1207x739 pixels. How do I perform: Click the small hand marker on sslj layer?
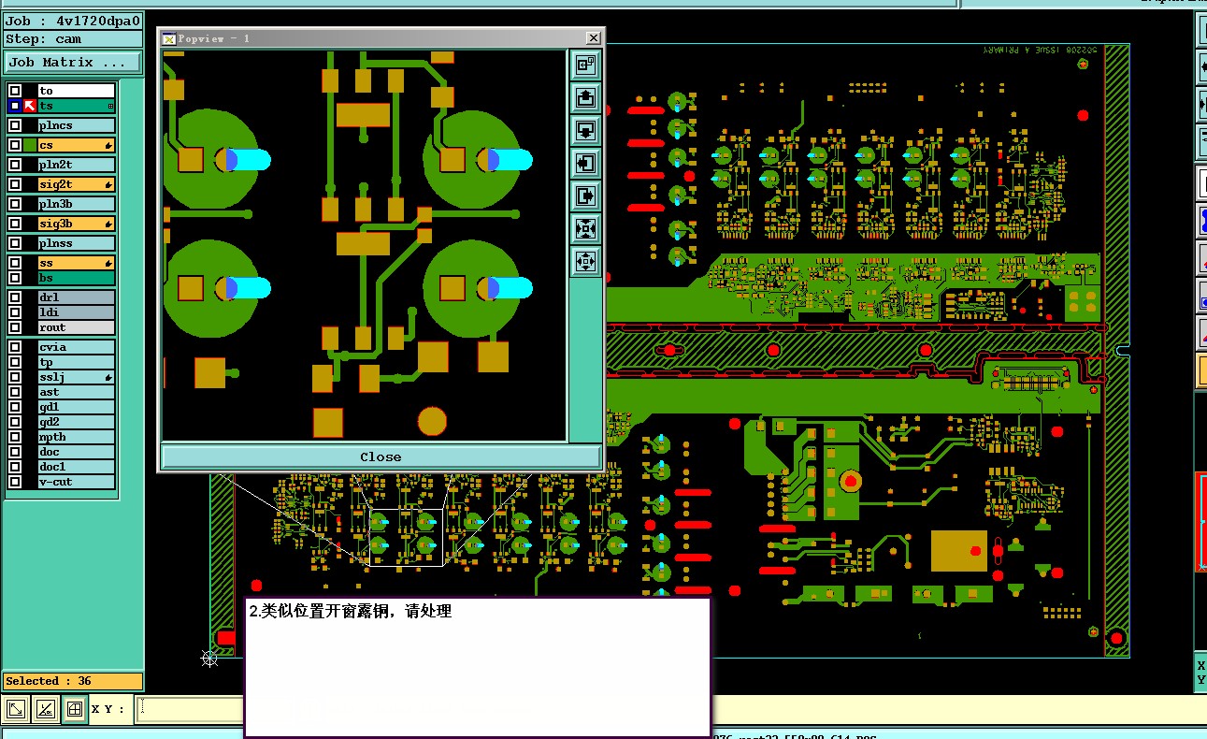click(109, 378)
